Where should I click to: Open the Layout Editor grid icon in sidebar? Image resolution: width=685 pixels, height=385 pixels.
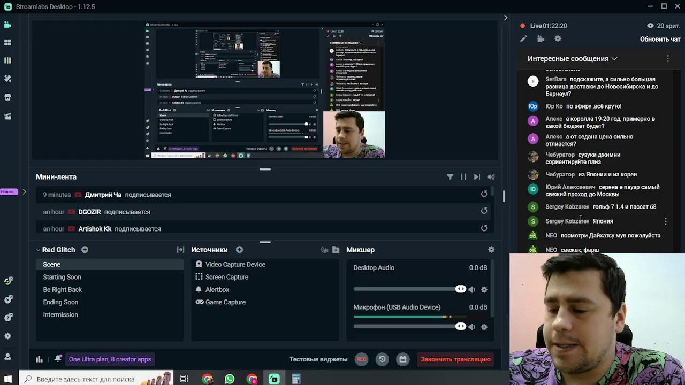click(x=7, y=42)
